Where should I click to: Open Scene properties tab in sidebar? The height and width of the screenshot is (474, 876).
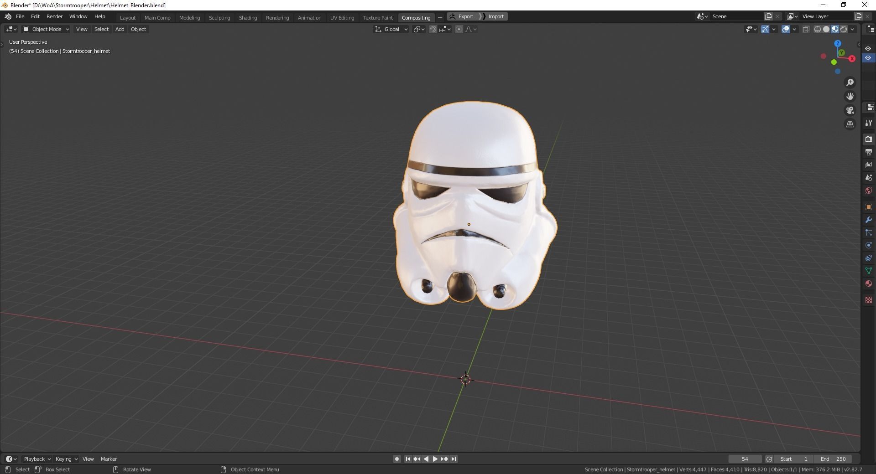869,178
